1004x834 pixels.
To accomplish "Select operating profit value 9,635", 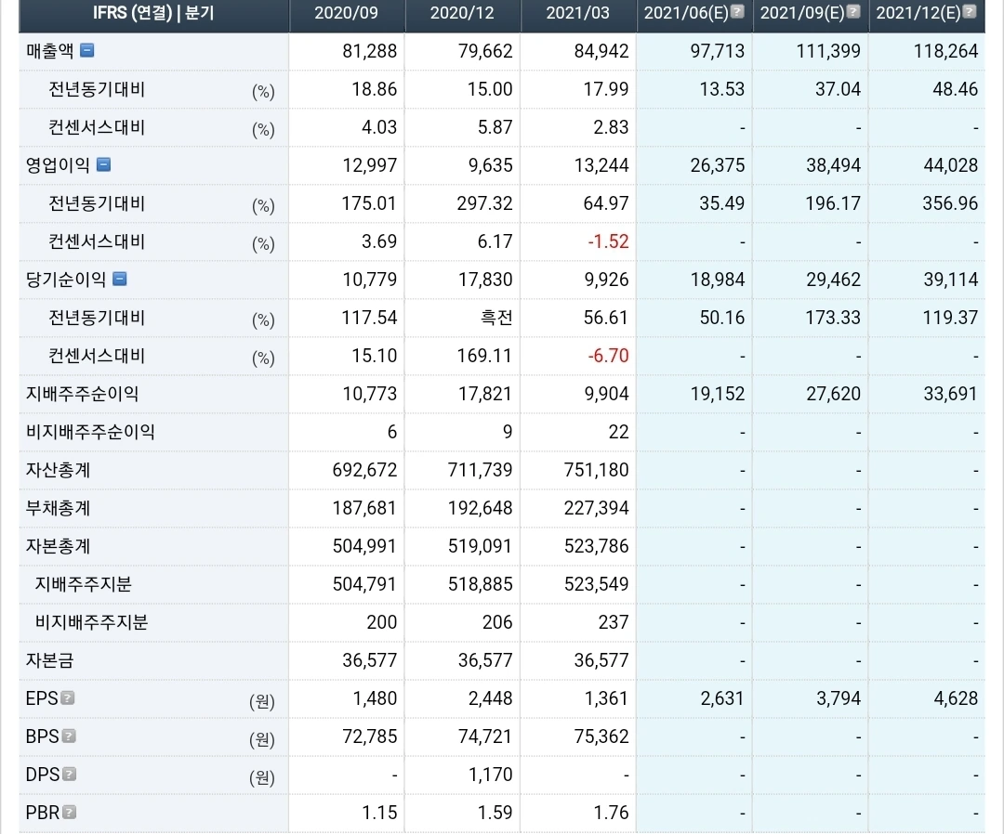I will pyautogui.click(x=490, y=165).
